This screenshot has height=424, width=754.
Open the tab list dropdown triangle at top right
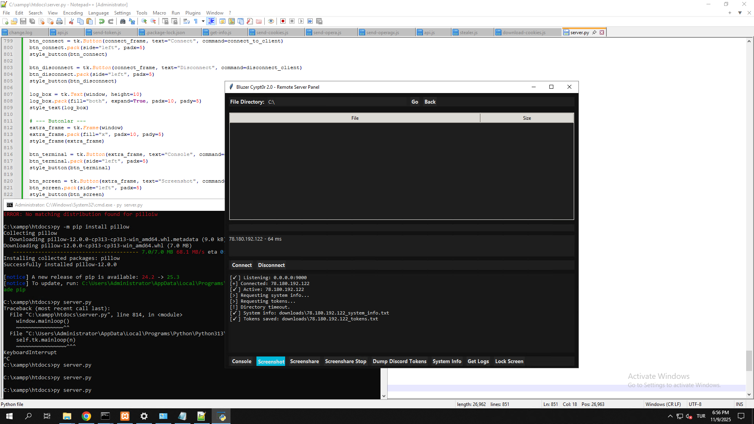[740, 13]
